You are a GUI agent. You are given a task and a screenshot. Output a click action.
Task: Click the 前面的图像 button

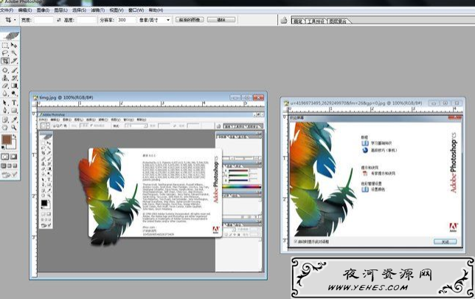coord(190,20)
